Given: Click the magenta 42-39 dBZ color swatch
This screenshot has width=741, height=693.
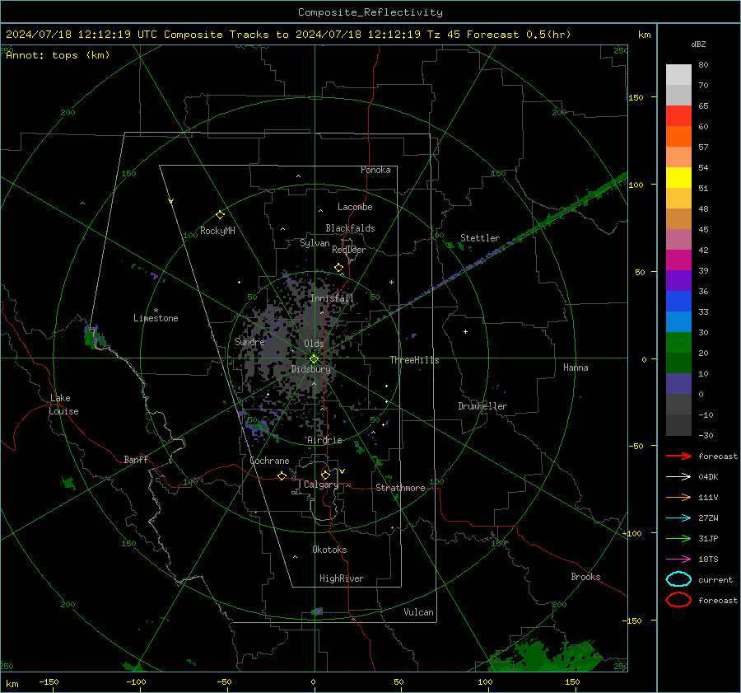Looking at the screenshot, I should coord(678,260).
